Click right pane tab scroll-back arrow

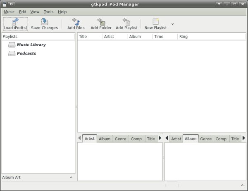(167, 138)
